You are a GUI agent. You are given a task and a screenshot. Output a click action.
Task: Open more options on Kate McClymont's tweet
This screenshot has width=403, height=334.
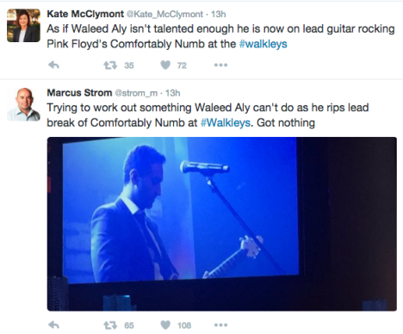point(220,65)
